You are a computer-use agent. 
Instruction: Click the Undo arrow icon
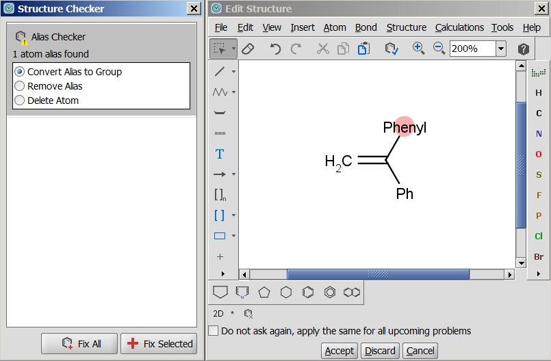(275, 49)
